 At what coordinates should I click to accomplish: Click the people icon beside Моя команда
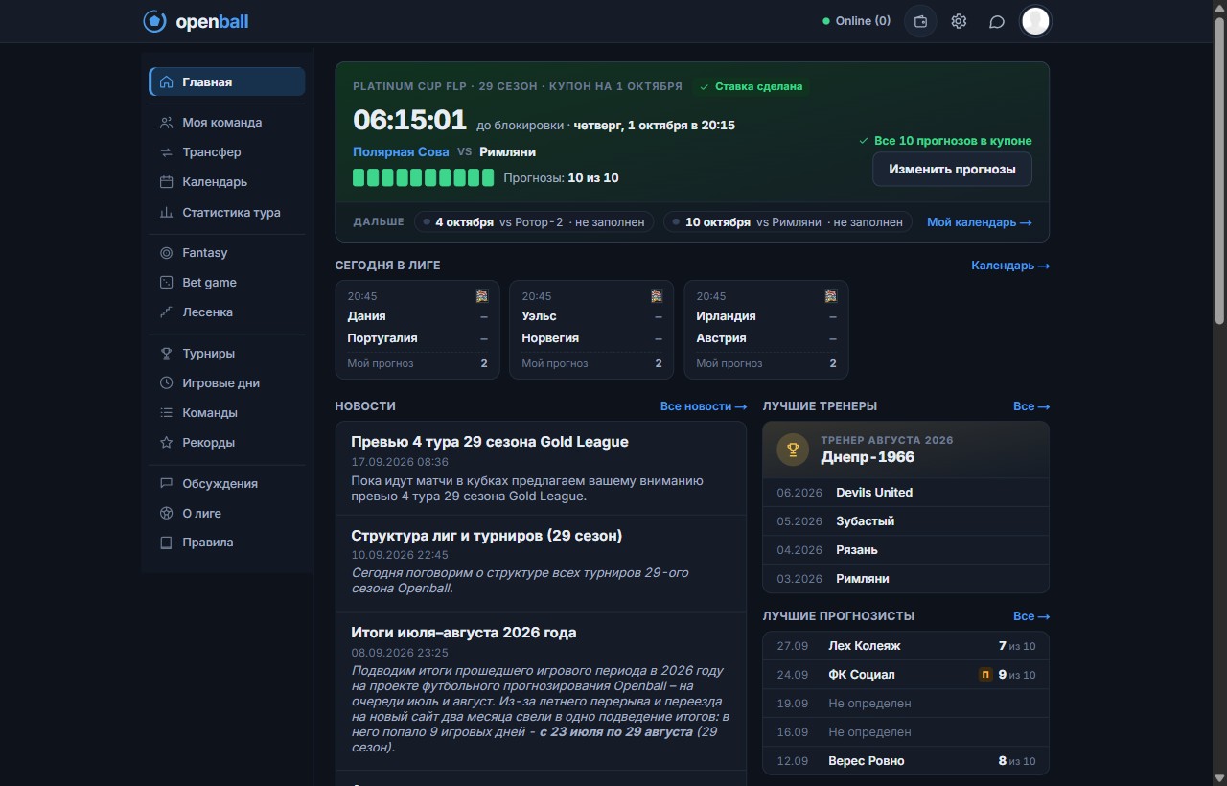click(167, 123)
